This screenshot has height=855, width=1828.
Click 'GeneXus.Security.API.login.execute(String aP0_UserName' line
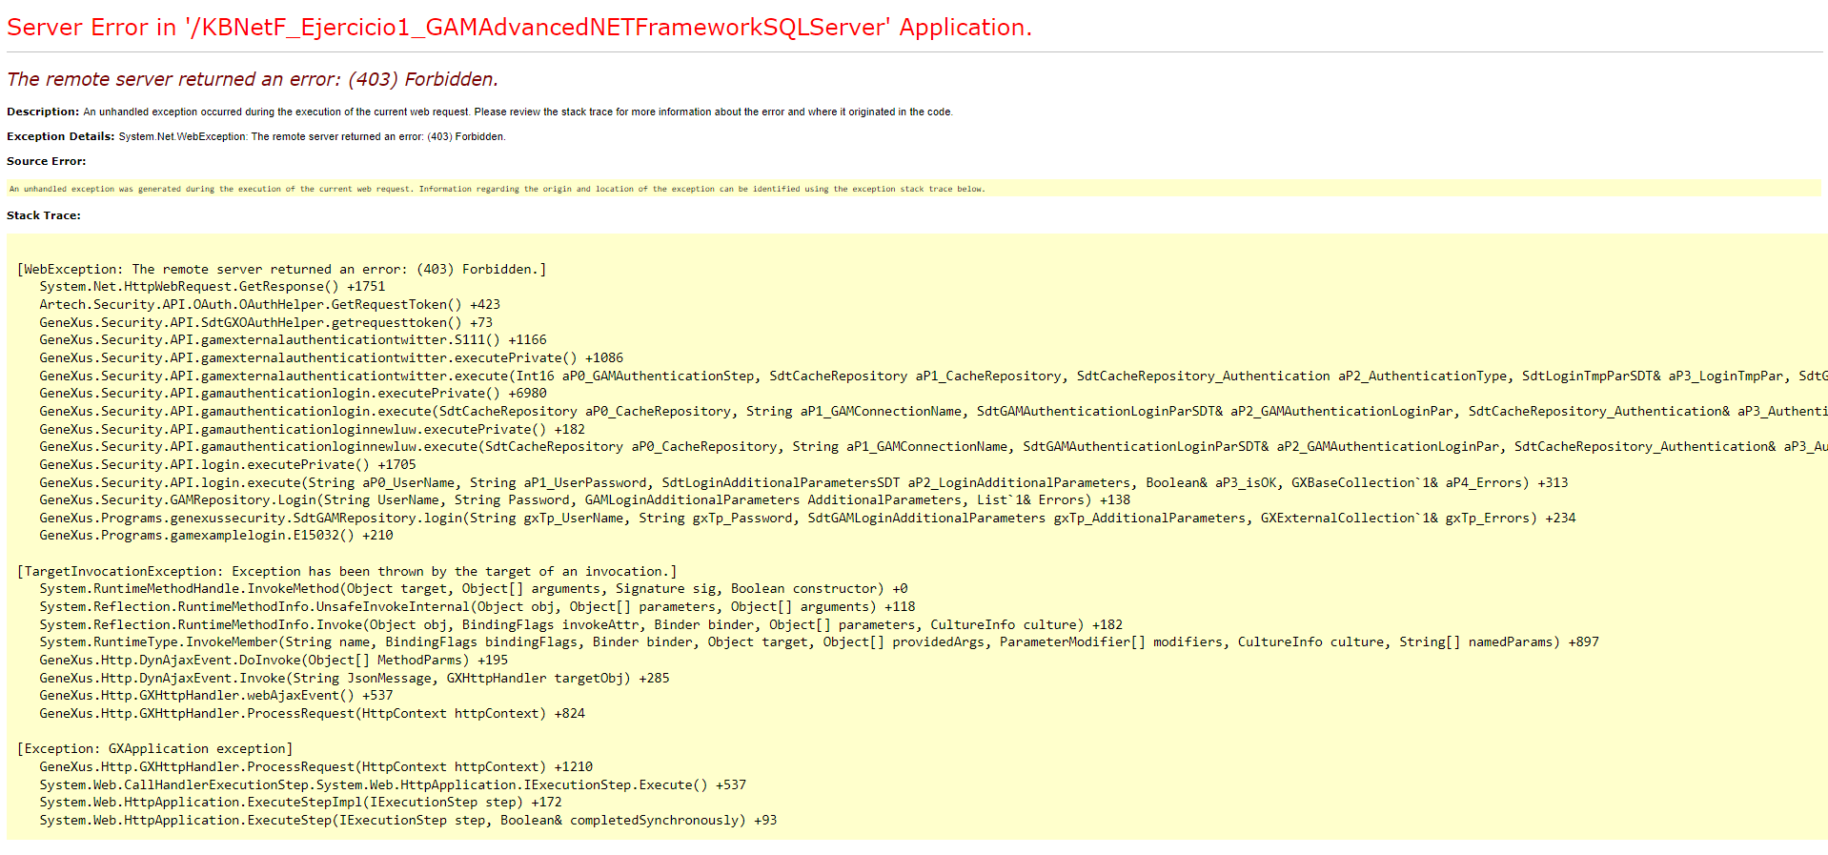(x=803, y=482)
